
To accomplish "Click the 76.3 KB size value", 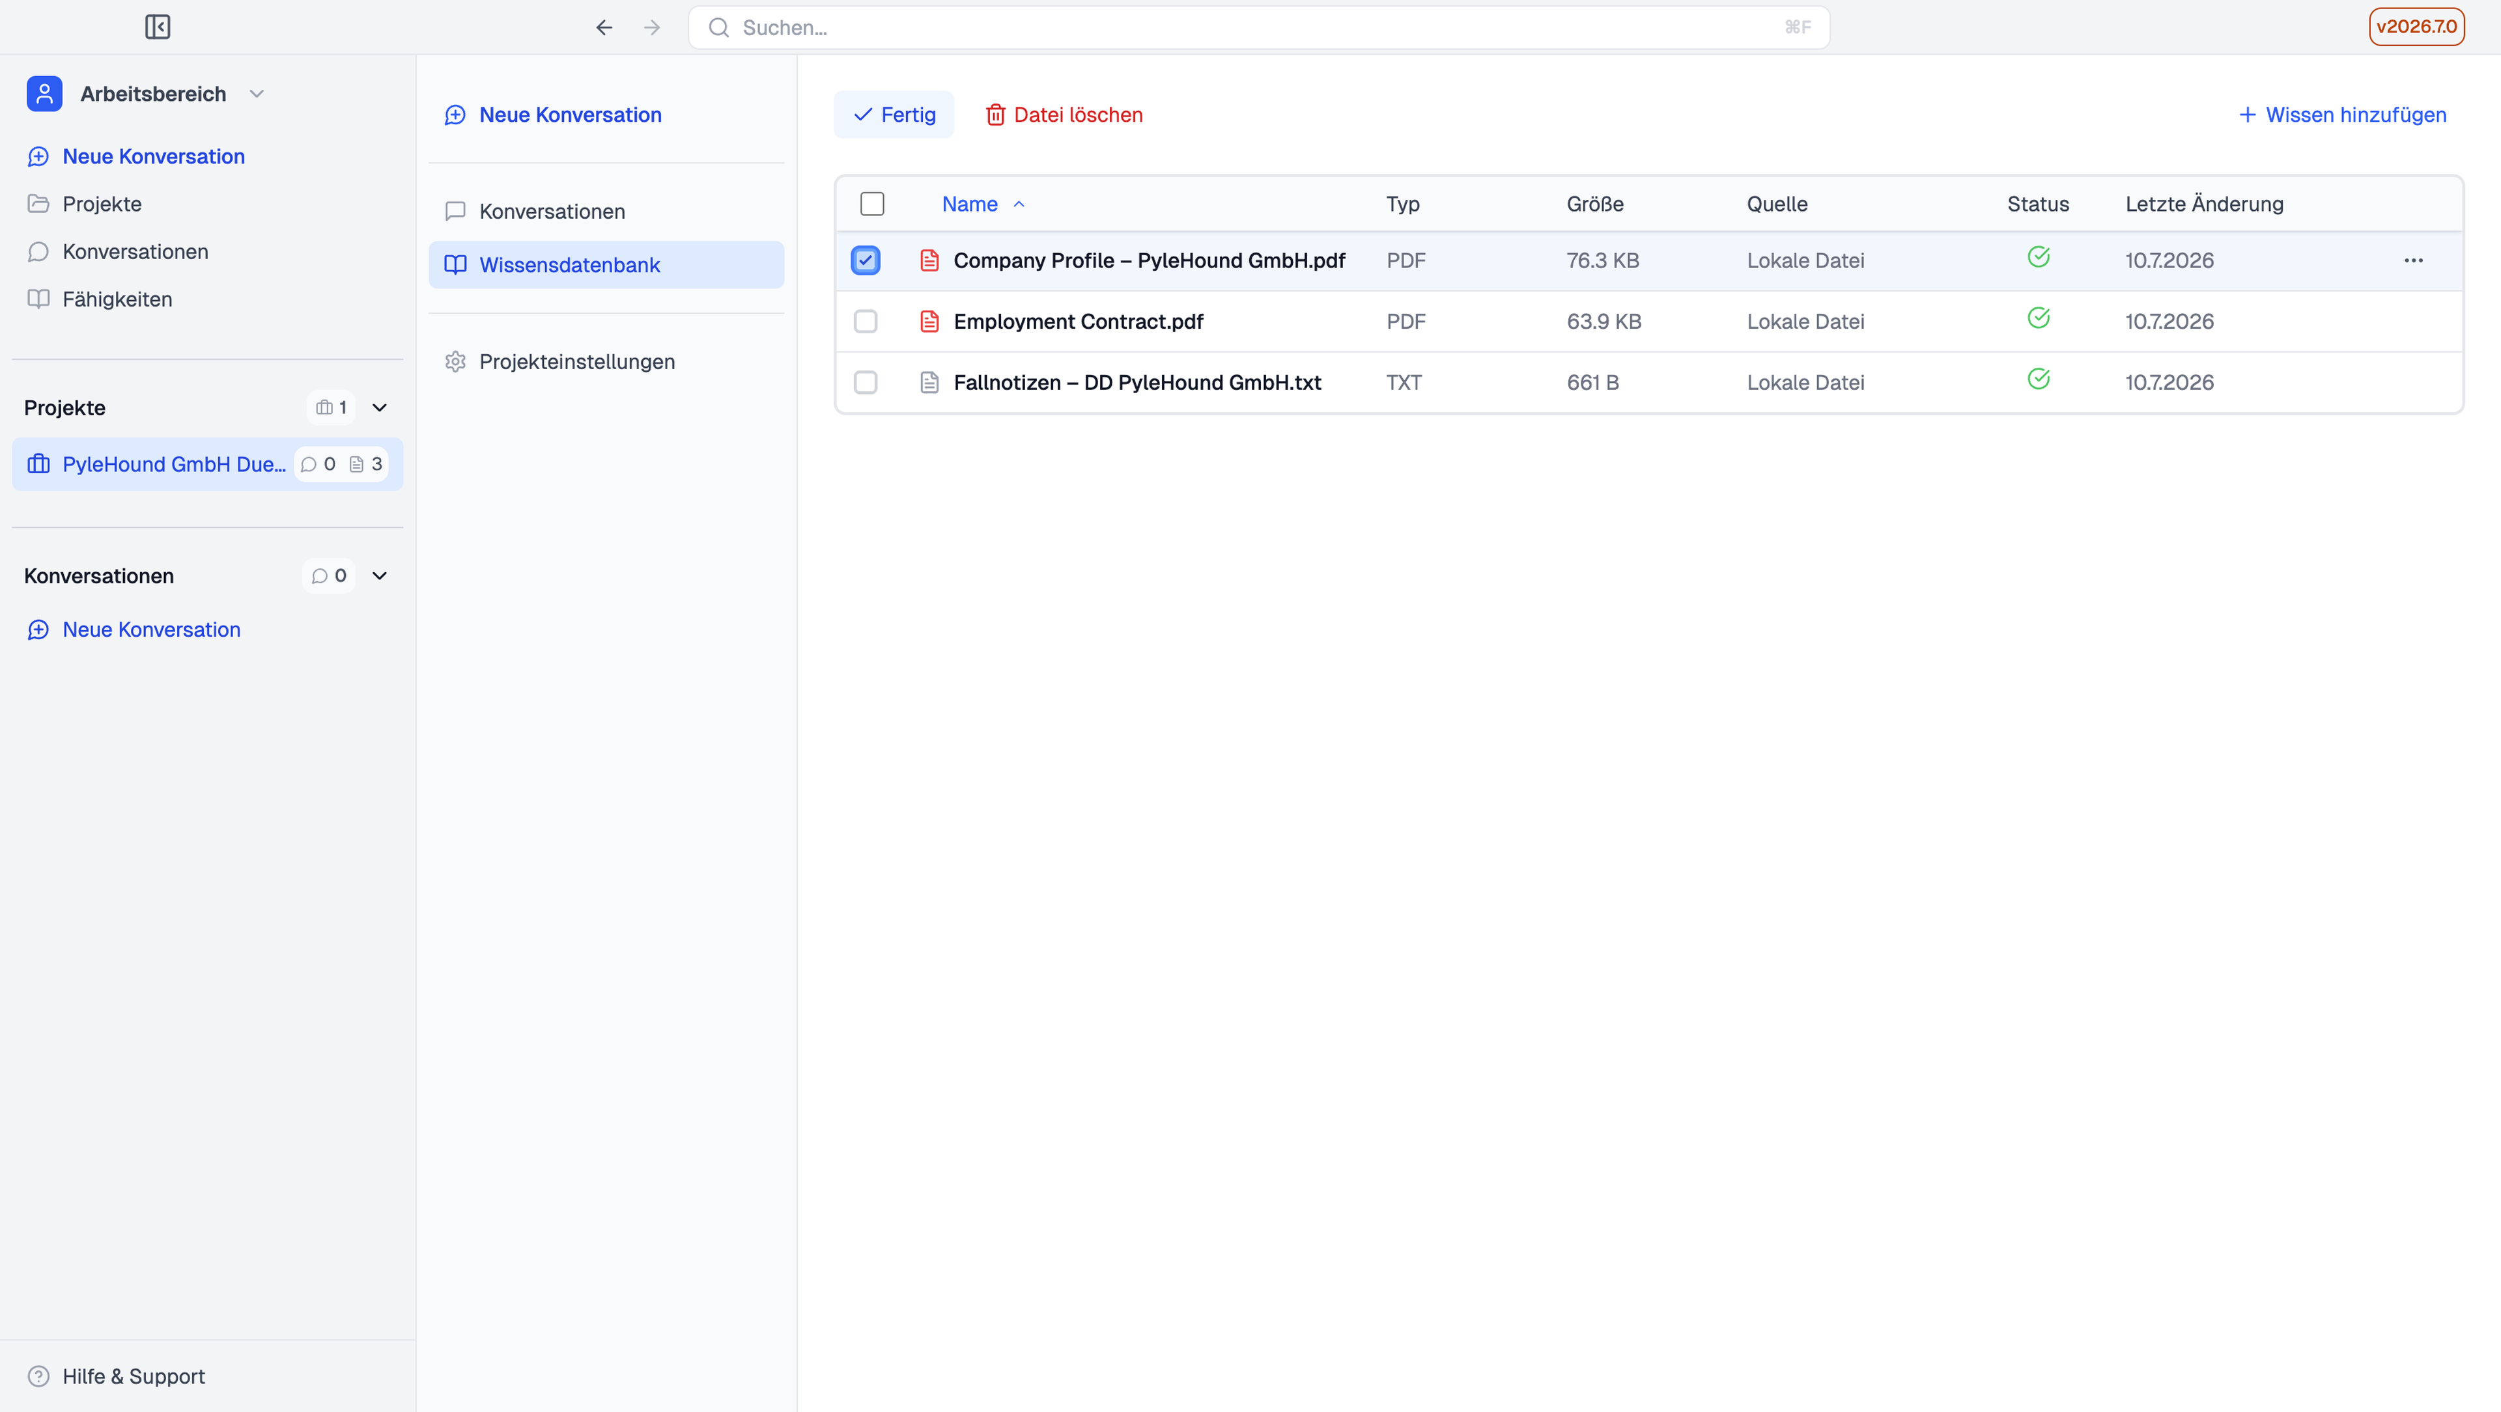I will coord(1602,260).
